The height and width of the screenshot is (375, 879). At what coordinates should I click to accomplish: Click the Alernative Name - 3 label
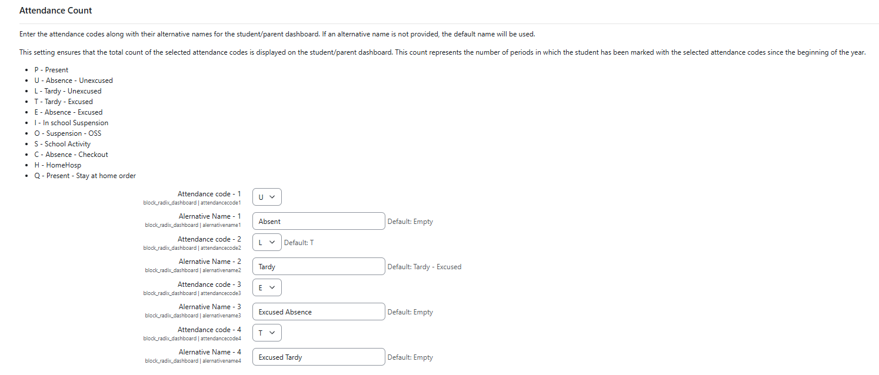tap(209, 307)
